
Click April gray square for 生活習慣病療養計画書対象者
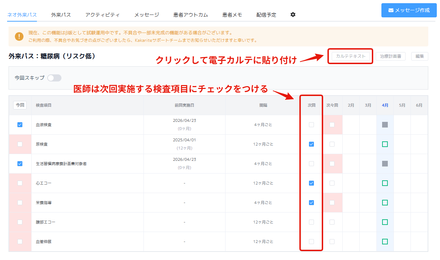pos(385,164)
